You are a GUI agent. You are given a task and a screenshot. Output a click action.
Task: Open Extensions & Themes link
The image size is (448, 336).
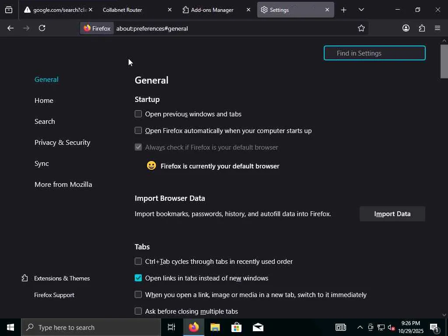pyautogui.click(x=62, y=278)
